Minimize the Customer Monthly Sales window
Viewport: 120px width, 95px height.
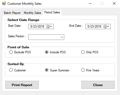point(90,4)
